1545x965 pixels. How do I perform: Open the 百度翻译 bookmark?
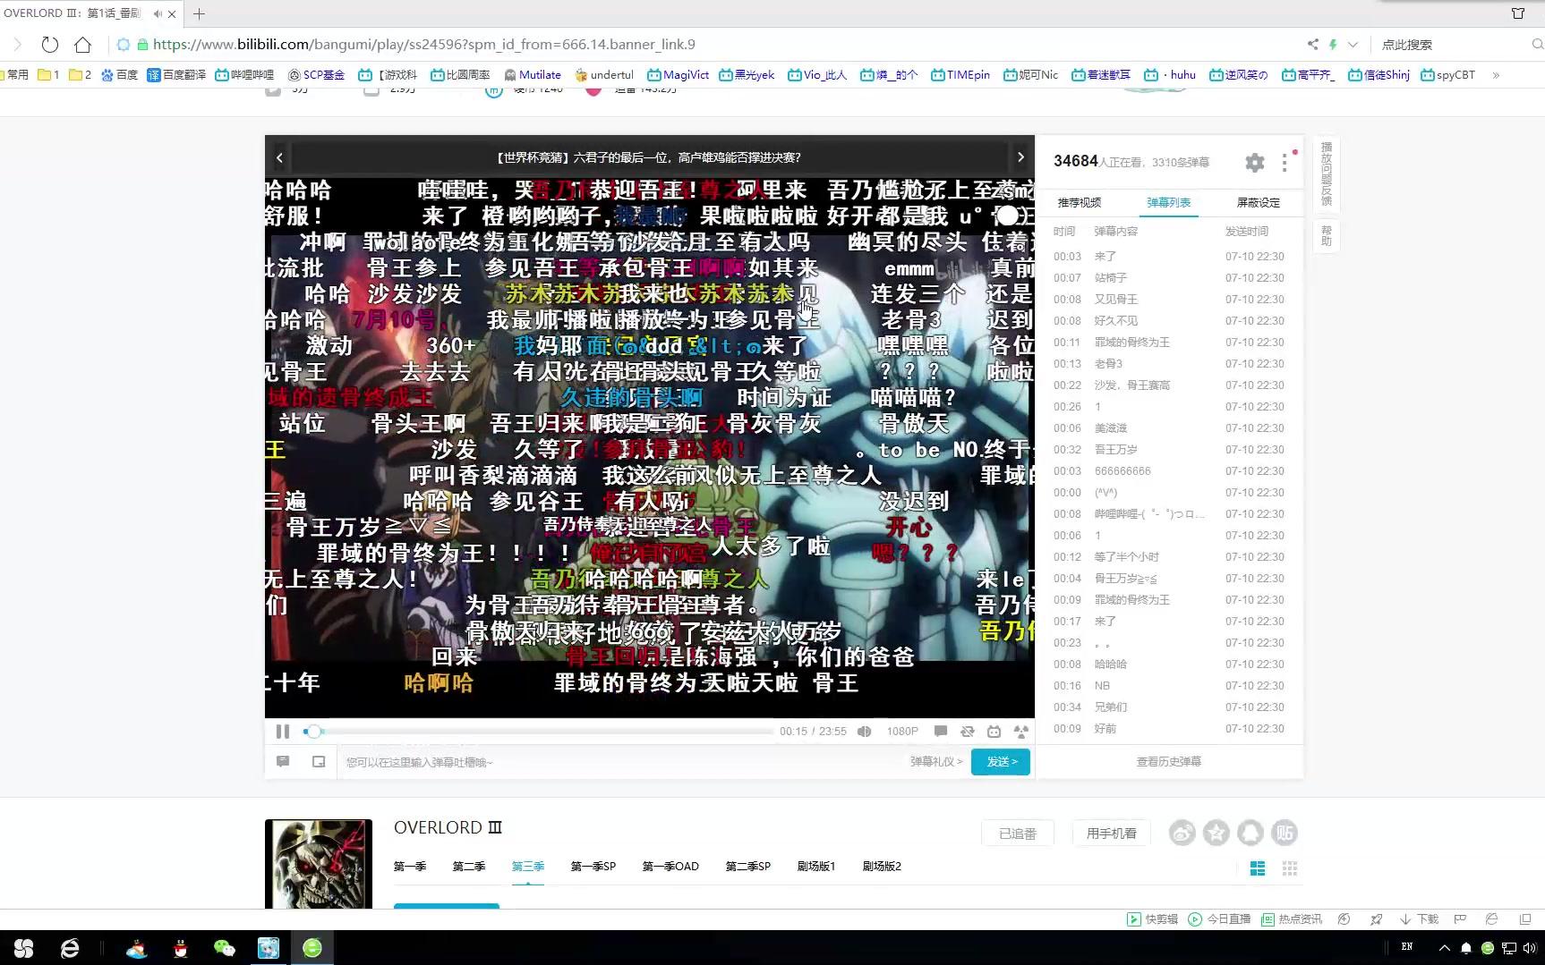pyautogui.click(x=177, y=75)
